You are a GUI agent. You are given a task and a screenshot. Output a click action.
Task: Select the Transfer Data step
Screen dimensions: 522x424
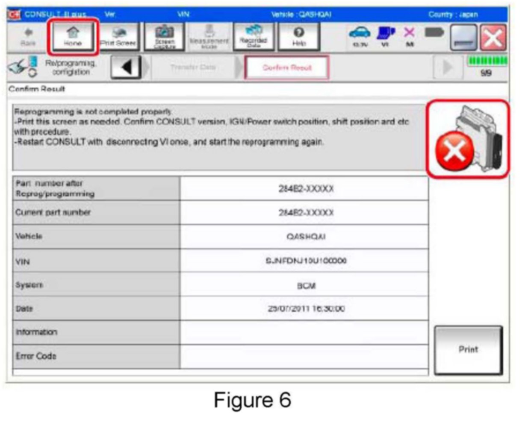coord(193,67)
